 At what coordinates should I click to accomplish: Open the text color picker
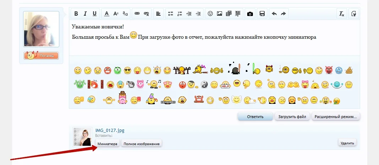coord(107,14)
